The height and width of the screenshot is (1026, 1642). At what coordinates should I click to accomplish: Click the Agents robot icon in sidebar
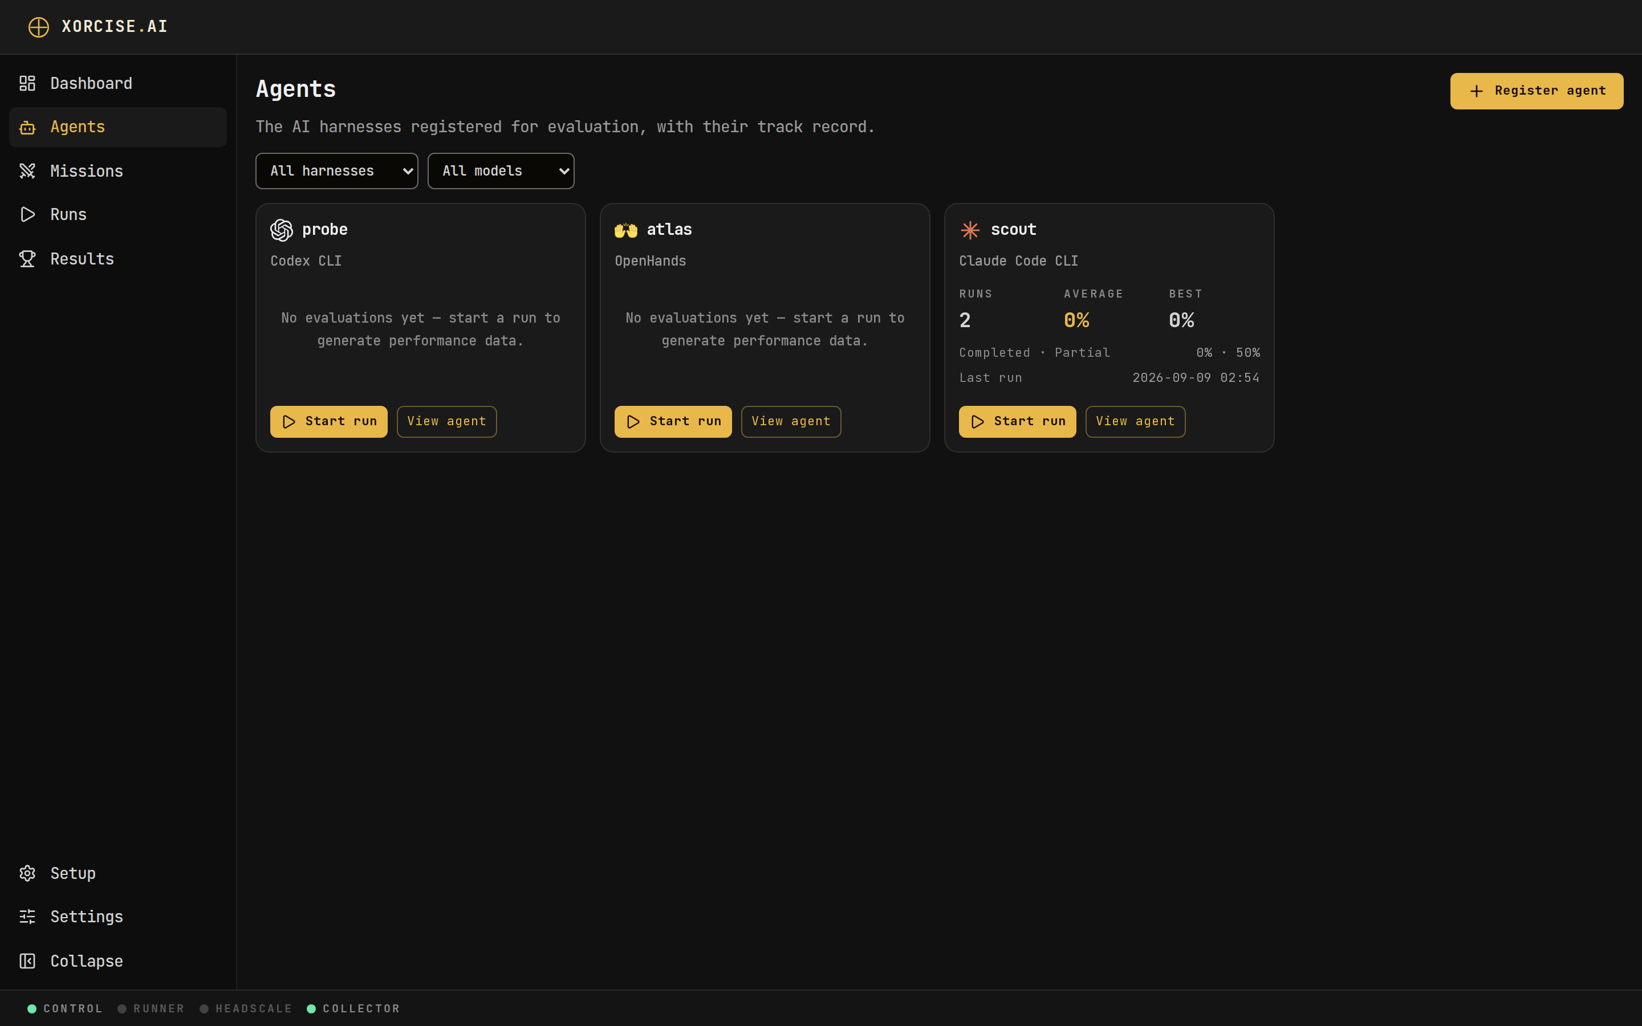point(27,127)
